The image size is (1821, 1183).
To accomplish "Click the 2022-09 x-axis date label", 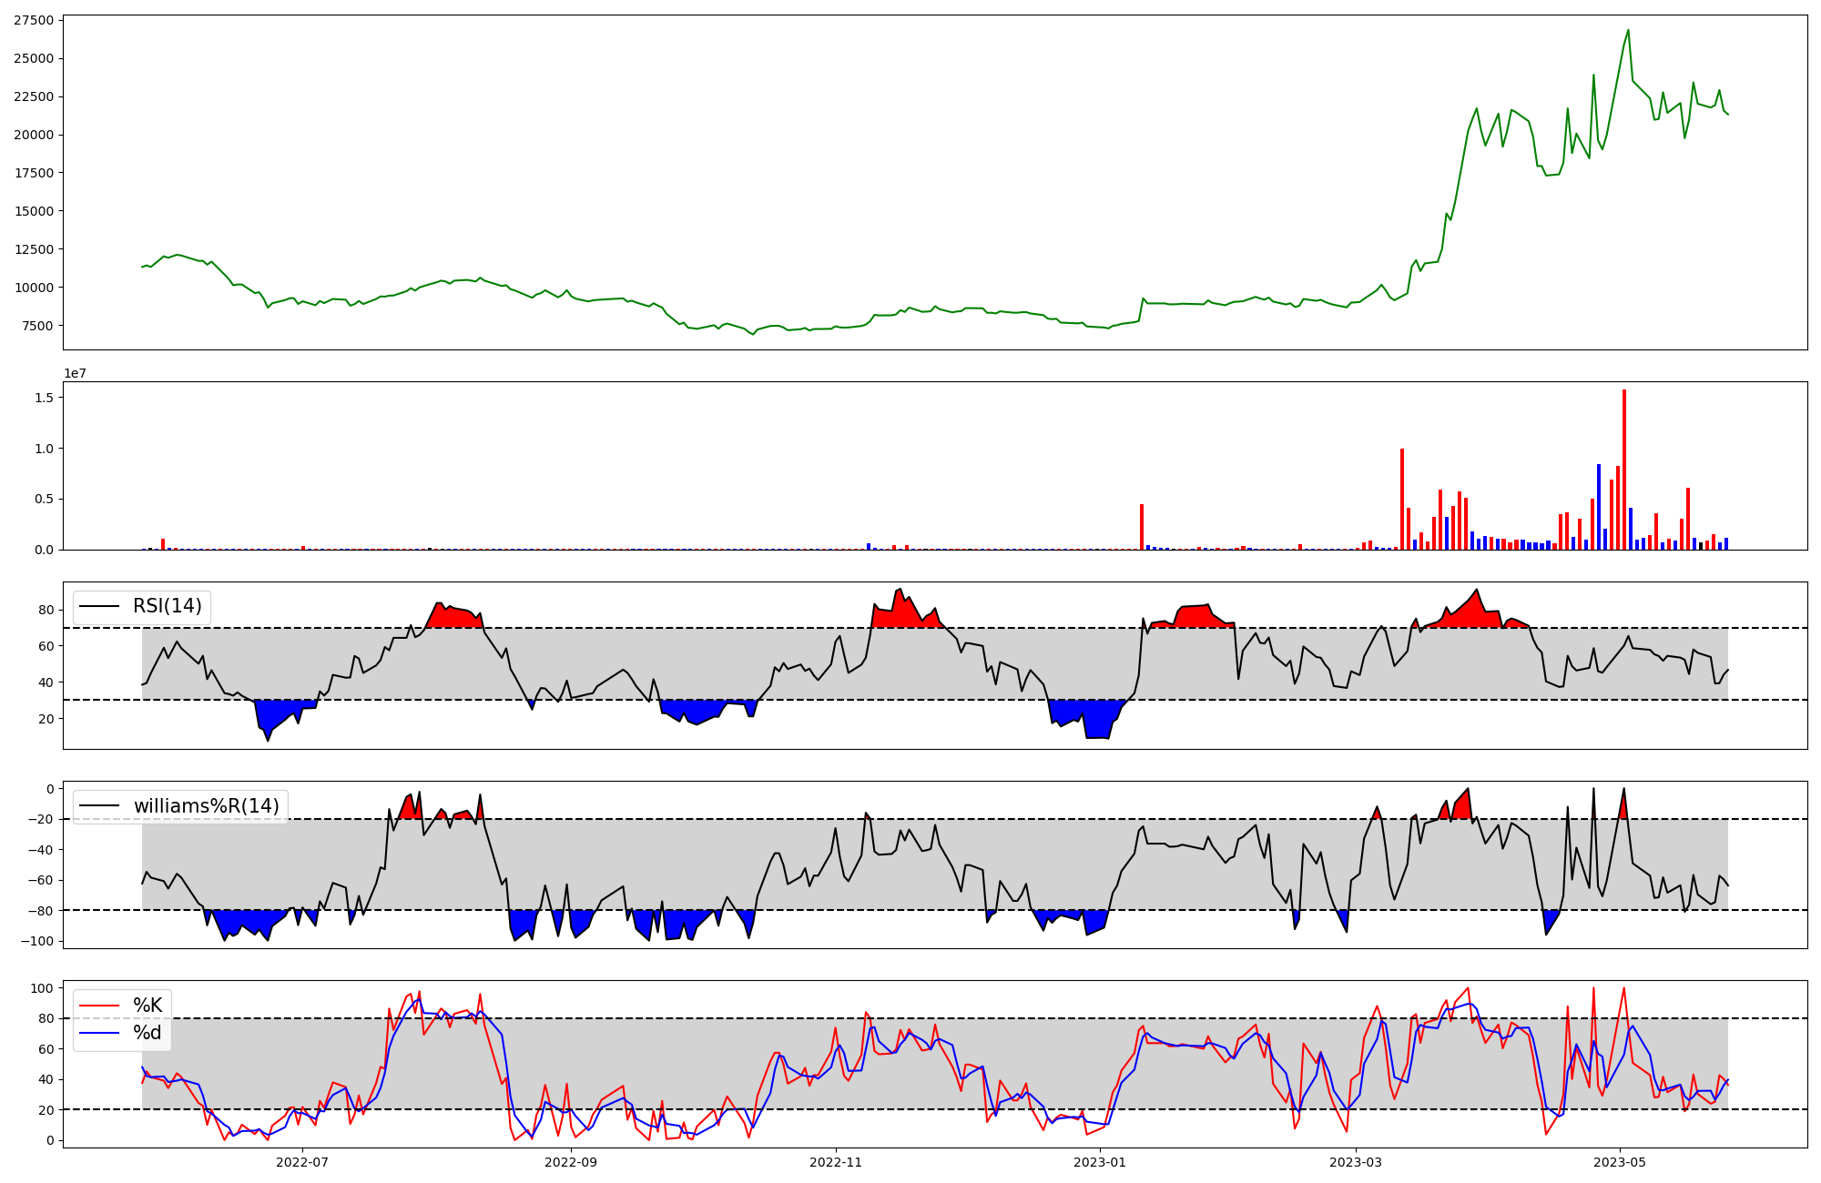I will tap(571, 1162).
